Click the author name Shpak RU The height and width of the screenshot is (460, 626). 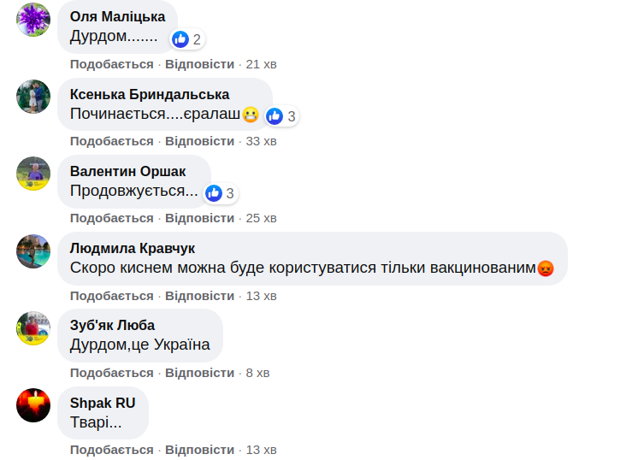point(103,402)
